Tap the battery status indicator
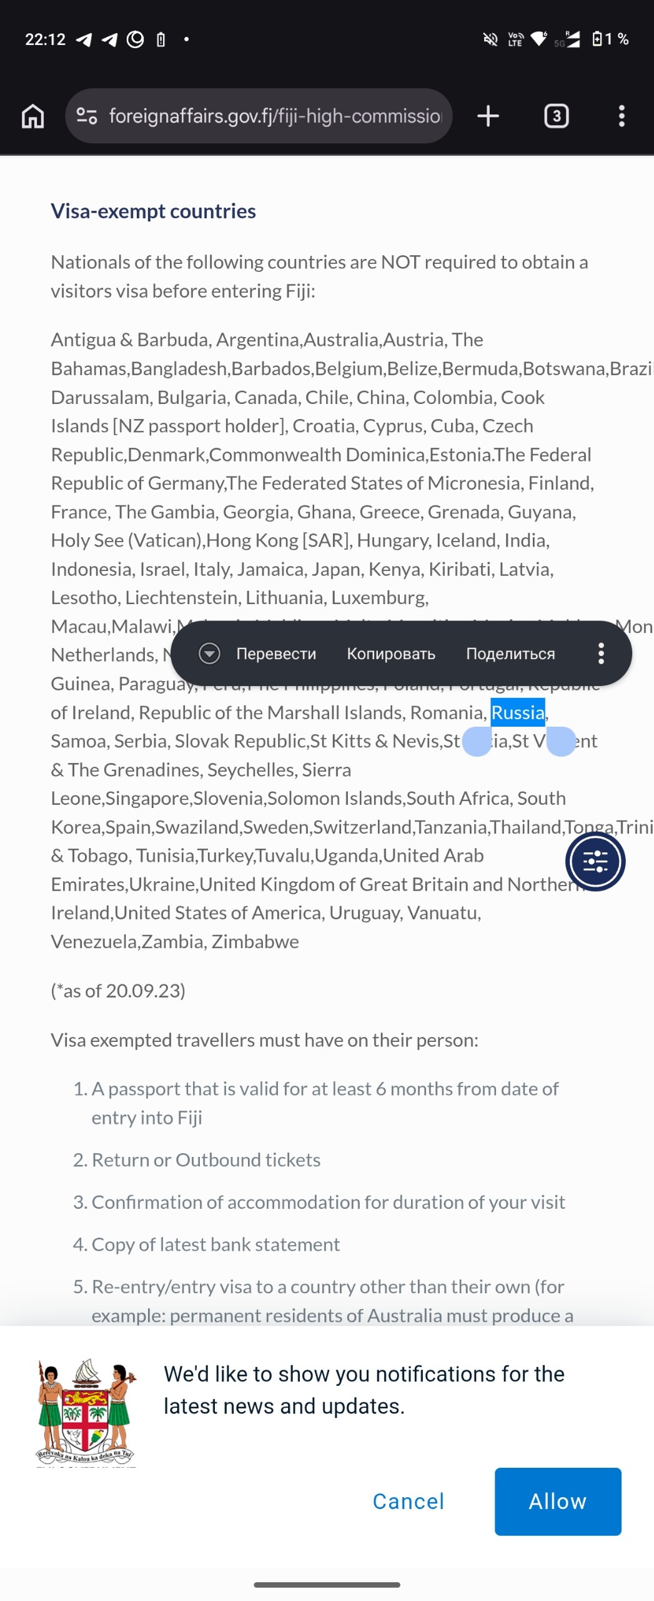The width and height of the screenshot is (654, 1601). 610,39
